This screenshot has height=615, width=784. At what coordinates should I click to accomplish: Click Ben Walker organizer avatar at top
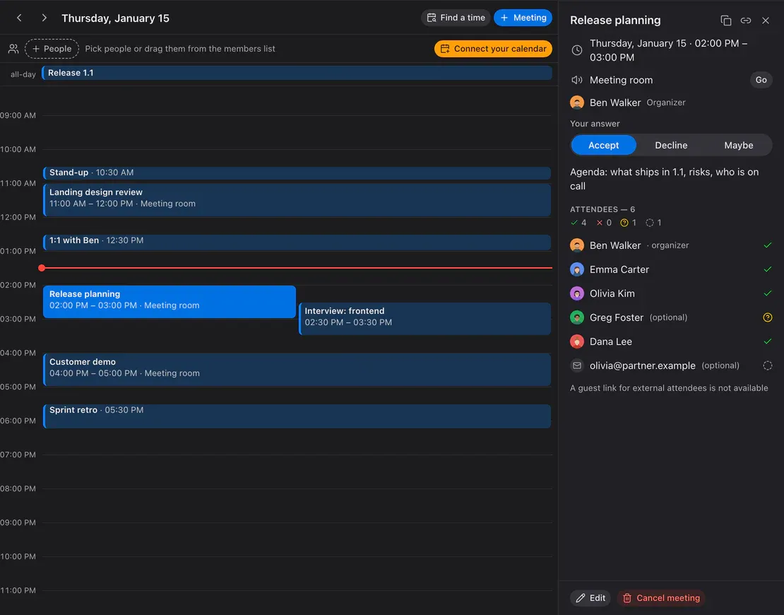(x=576, y=102)
